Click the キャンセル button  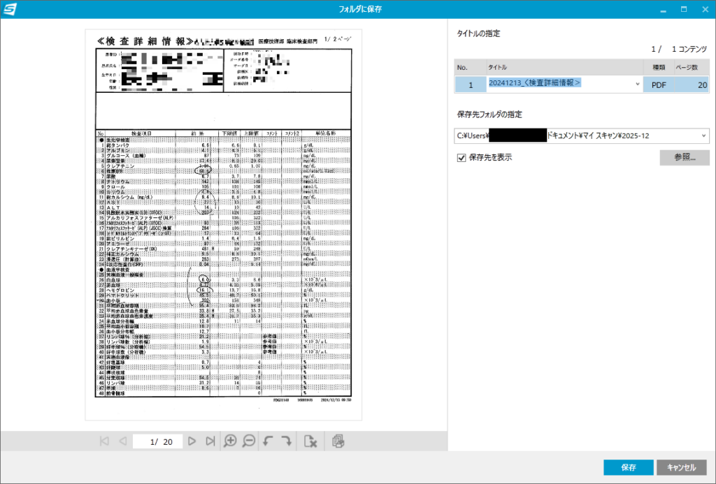coord(682,467)
